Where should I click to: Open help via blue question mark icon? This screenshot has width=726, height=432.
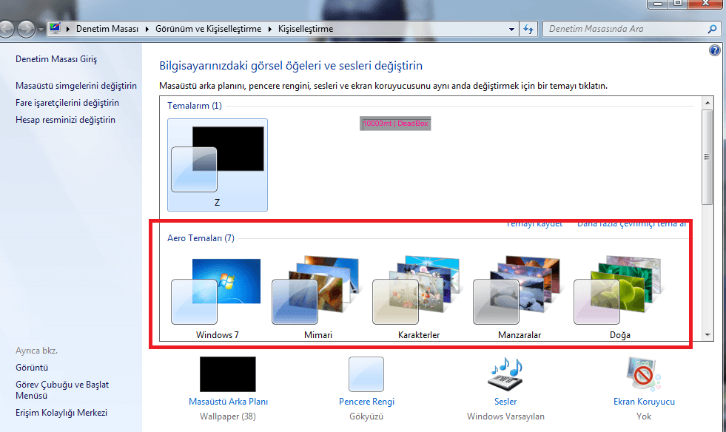coord(714,50)
